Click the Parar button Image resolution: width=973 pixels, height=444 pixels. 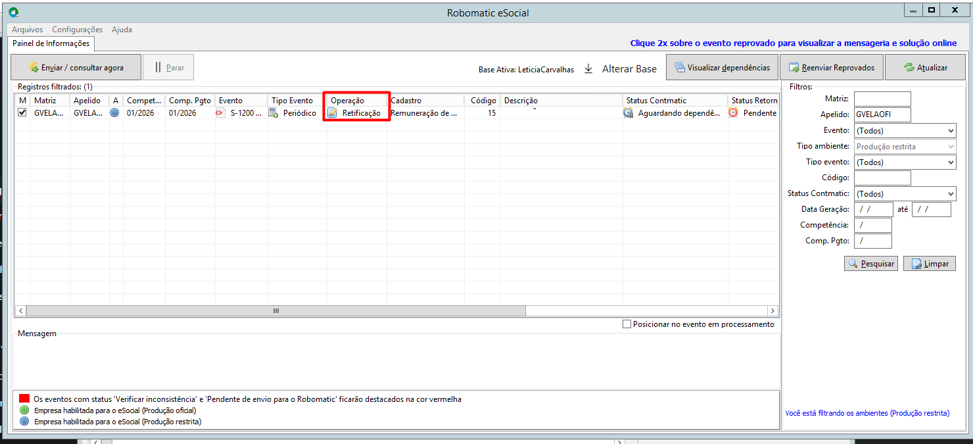(x=168, y=67)
